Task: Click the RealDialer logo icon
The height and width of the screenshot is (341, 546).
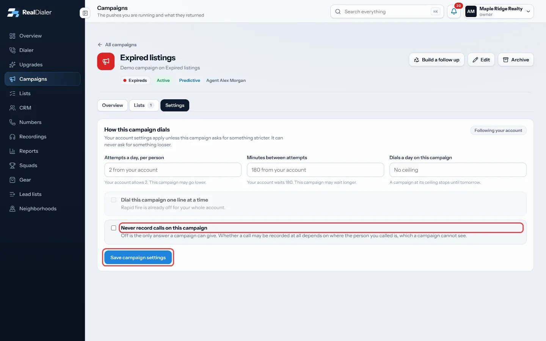Action: coord(13,12)
